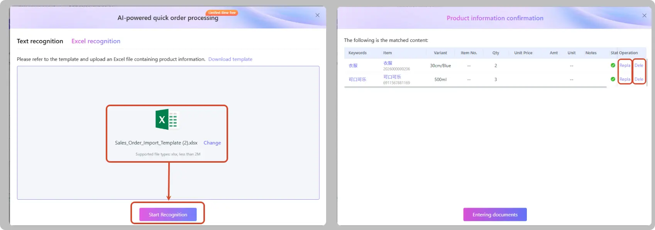The image size is (655, 230).
Task: Close the AI-powered quick order processing dialog
Action: click(x=317, y=15)
